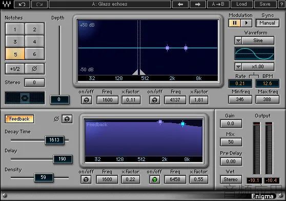This screenshot has height=201, width=286.
Task: Click the Decay Time slider handle
Action: (x=54, y=140)
